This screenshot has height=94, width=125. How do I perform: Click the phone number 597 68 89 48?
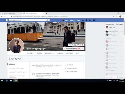(70, 65)
